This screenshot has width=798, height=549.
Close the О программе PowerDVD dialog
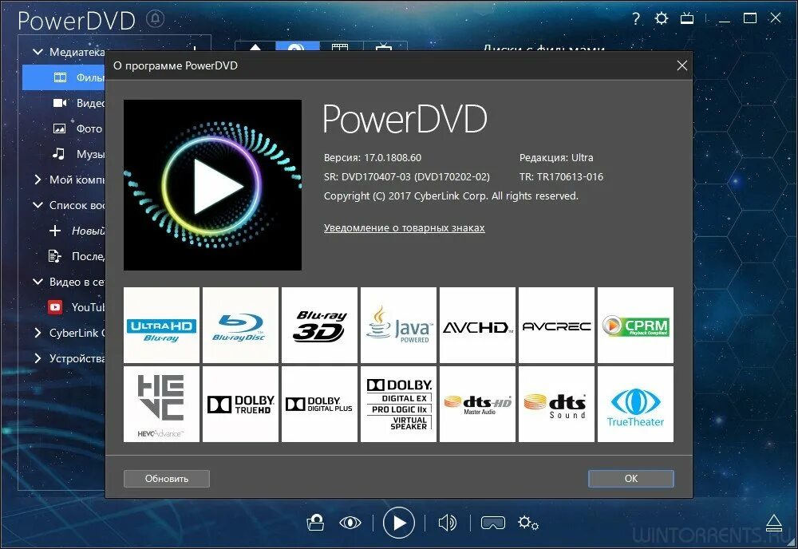point(682,65)
